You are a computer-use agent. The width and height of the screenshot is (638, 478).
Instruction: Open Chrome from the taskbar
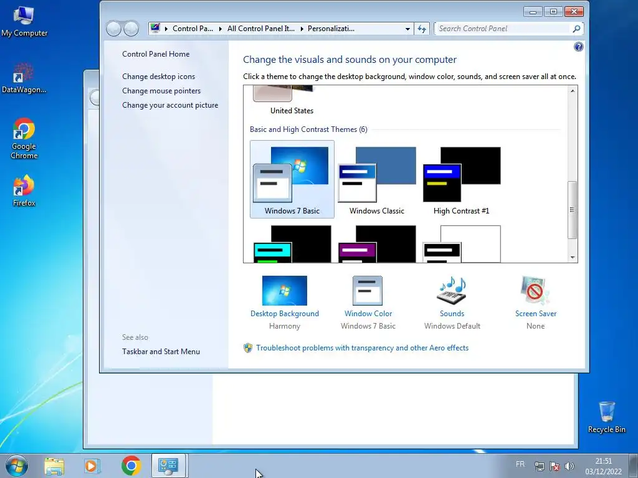tap(131, 466)
